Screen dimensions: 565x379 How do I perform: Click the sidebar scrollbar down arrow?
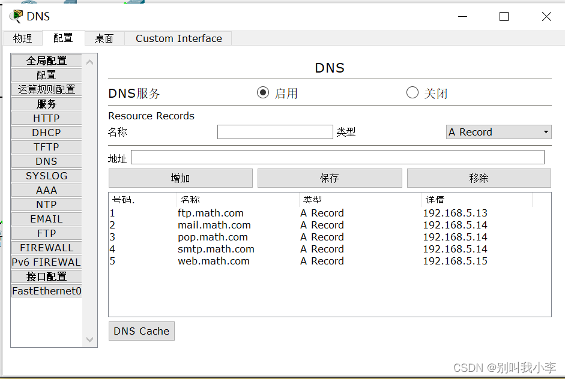(x=90, y=339)
